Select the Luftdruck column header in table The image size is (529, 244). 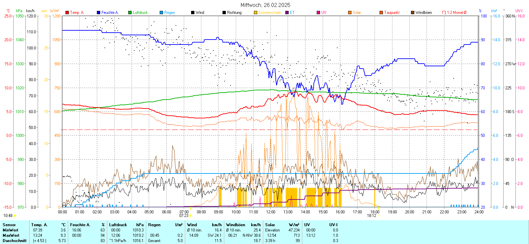[118, 225]
